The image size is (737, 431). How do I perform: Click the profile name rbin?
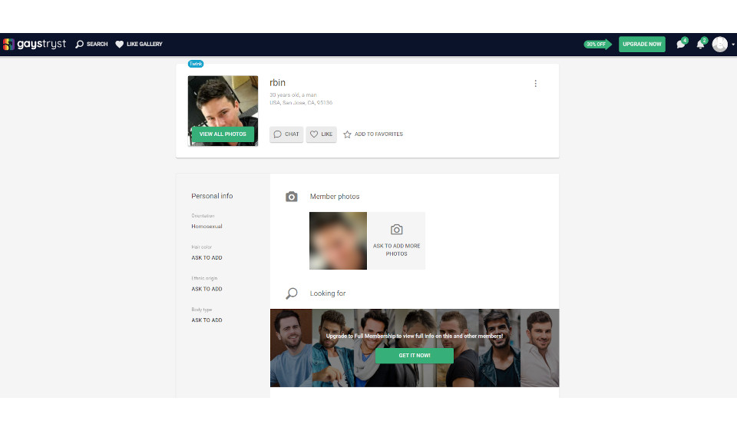[x=277, y=83]
